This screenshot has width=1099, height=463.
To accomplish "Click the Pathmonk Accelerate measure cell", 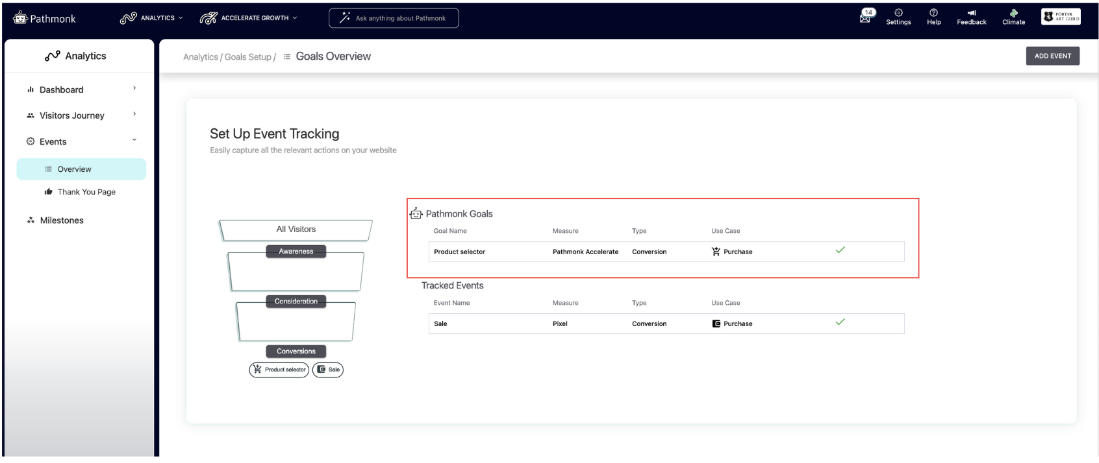I will tap(585, 252).
